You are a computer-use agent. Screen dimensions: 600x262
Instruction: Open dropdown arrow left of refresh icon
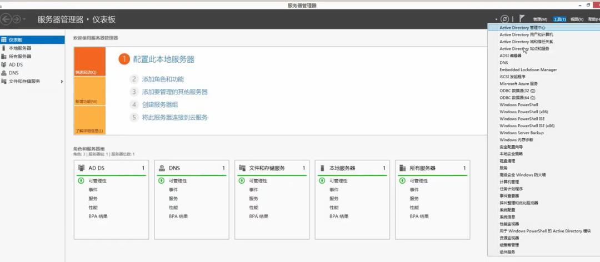[x=496, y=19]
